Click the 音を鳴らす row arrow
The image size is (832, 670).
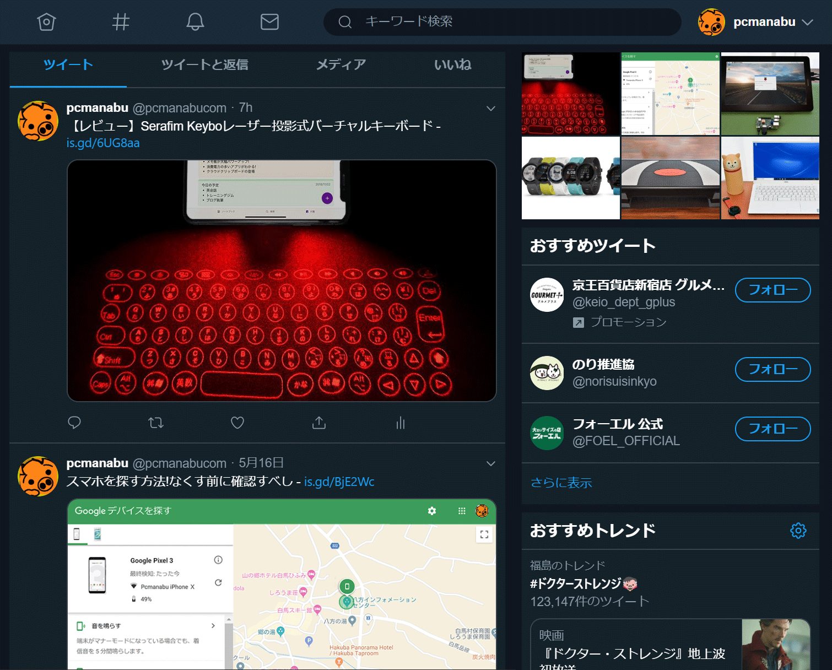tap(213, 626)
